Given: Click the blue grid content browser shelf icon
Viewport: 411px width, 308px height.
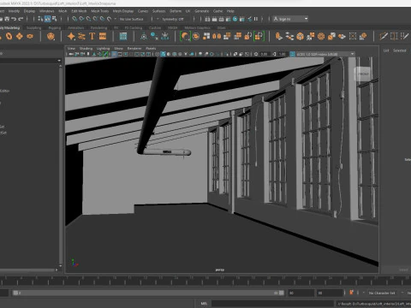Looking at the screenshot, I should (123, 36).
